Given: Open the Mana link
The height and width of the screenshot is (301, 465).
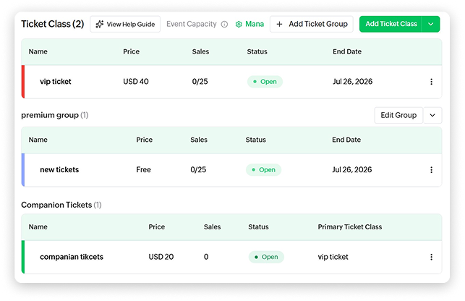Looking at the screenshot, I should pyautogui.click(x=255, y=24).
